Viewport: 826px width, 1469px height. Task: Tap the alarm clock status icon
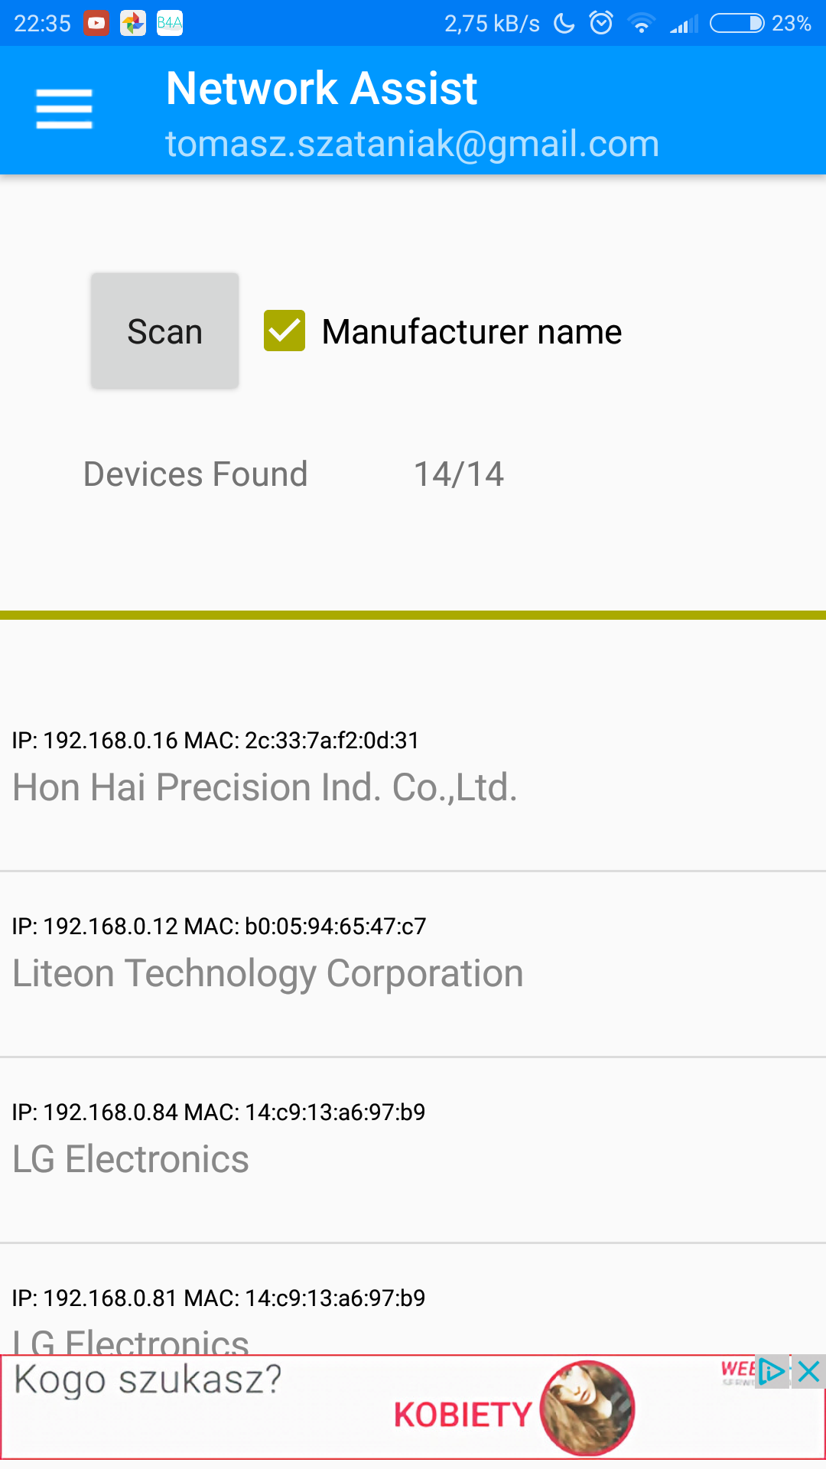(x=601, y=24)
